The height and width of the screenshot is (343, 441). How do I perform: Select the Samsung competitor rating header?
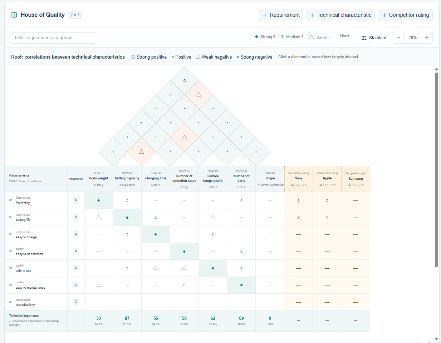pyautogui.click(x=356, y=179)
